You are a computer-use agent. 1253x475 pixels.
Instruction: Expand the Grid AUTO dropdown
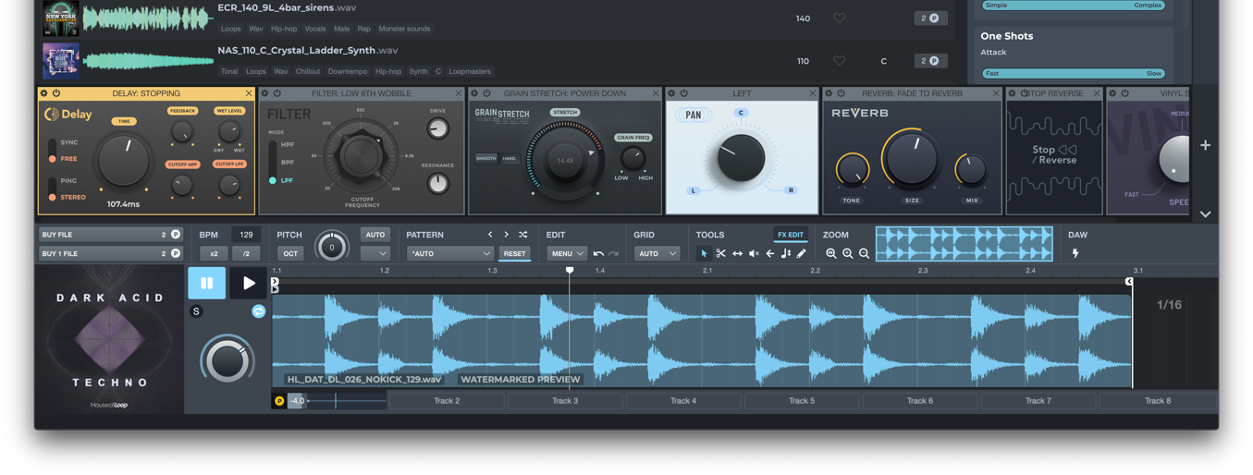[x=656, y=253]
